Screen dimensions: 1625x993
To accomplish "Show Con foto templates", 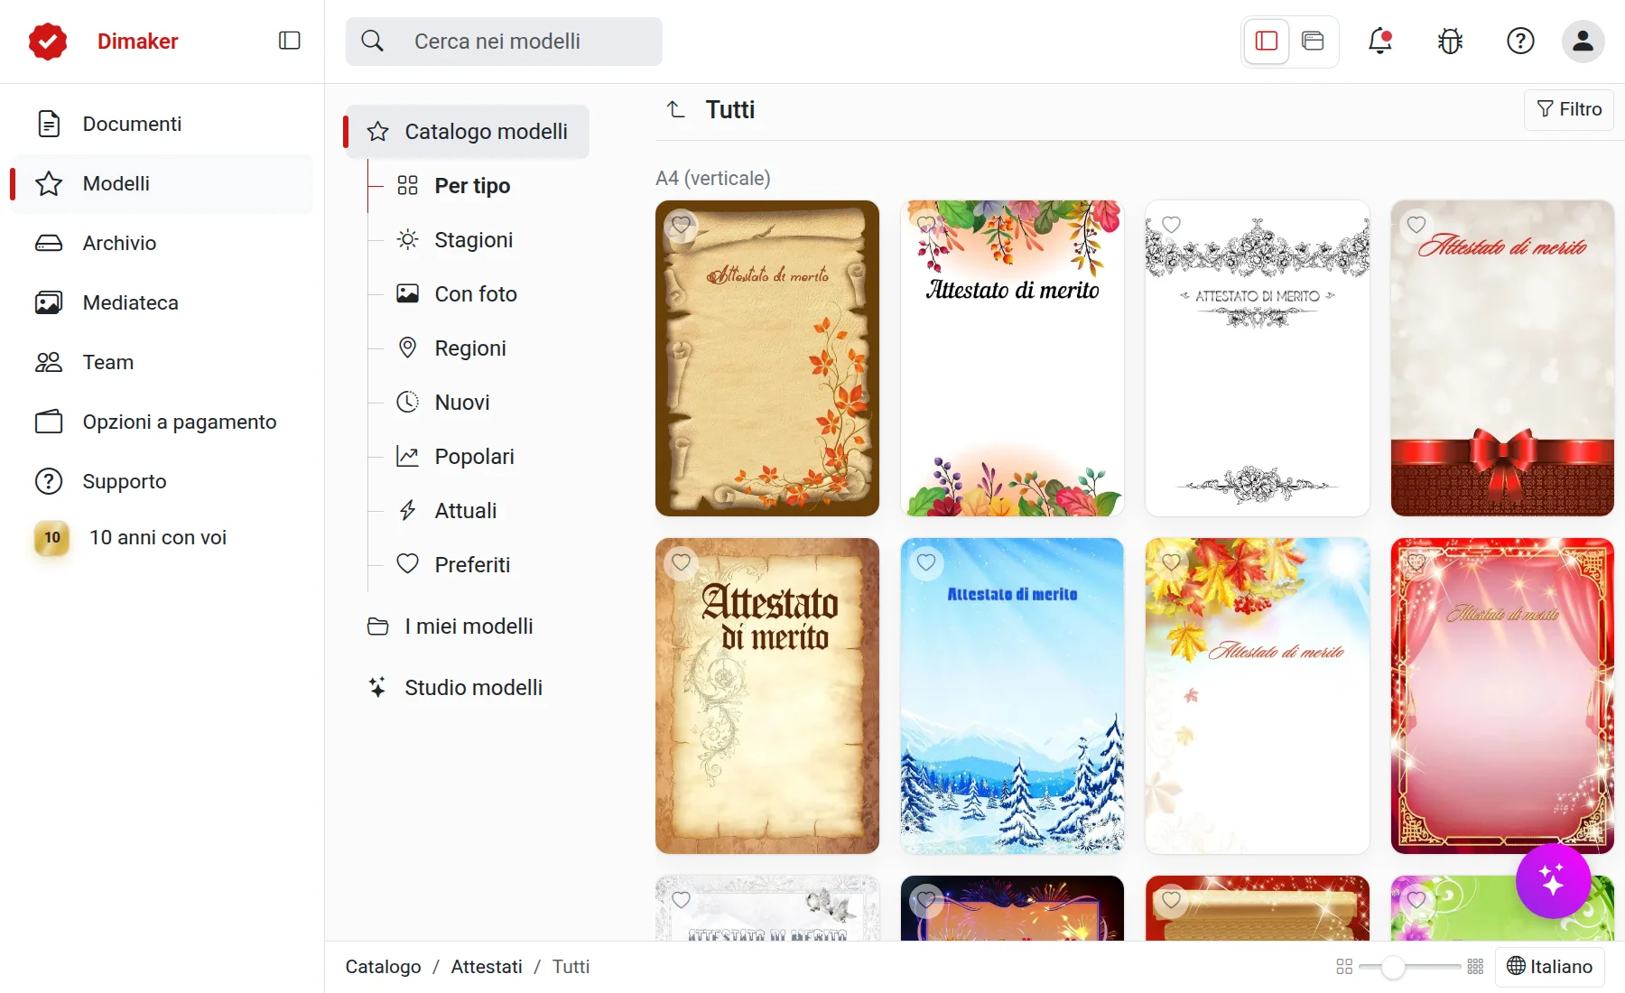I will pos(476,294).
